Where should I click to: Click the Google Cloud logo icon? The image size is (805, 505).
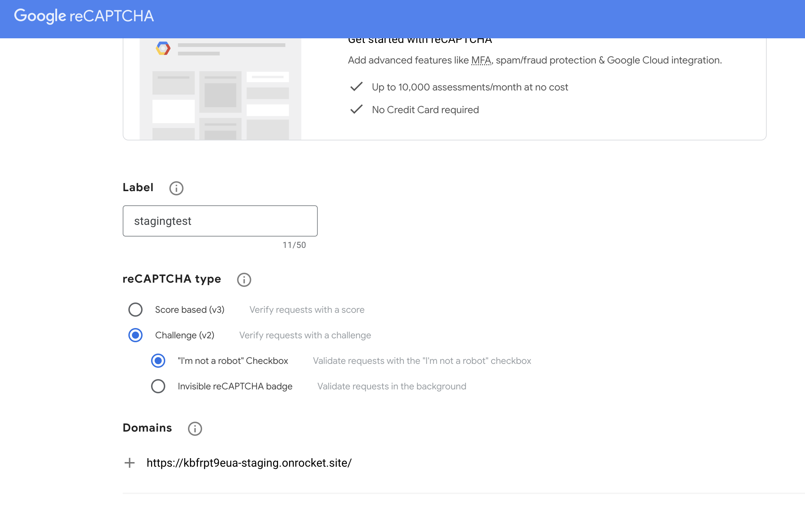click(163, 48)
